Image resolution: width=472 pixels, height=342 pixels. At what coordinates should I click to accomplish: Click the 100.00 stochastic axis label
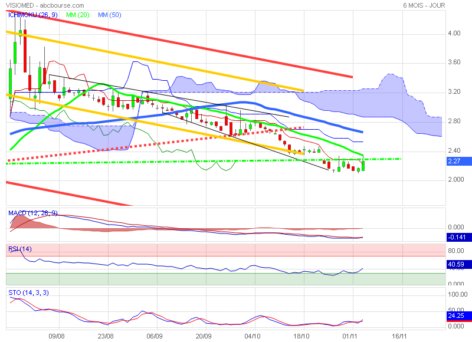458,294
